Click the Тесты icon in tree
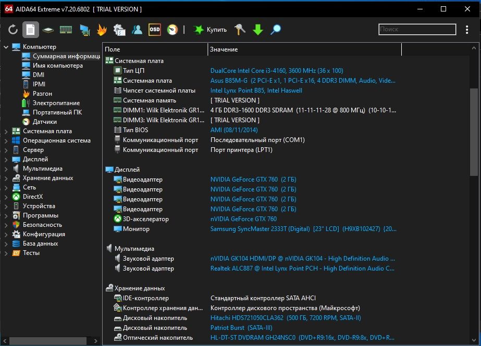The width and height of the screenshot is (481, 346). 16,253
